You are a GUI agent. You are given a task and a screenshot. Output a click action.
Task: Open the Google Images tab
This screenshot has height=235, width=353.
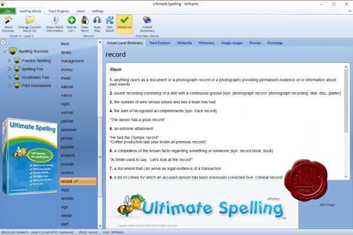click(232, 43)
